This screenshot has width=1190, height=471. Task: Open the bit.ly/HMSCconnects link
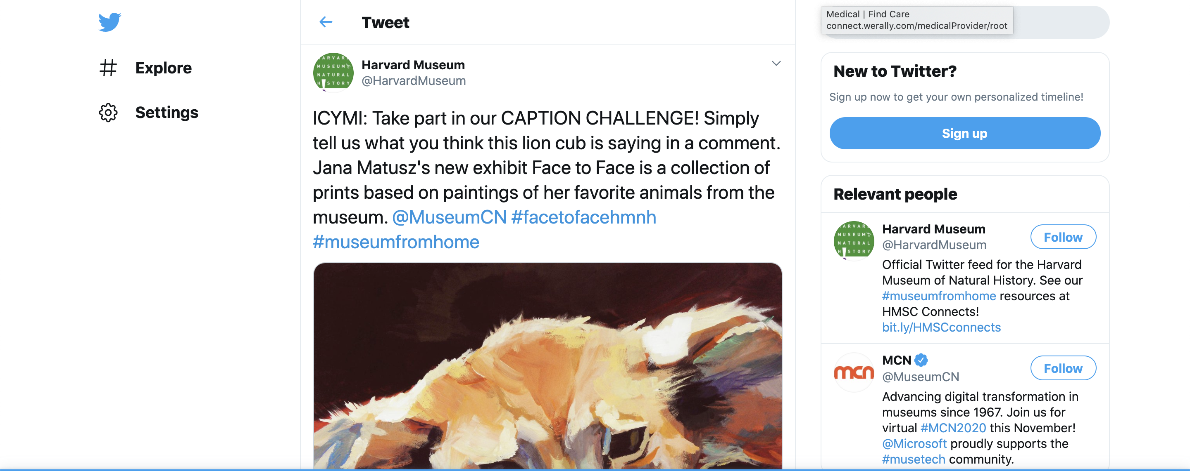[941, 327]
